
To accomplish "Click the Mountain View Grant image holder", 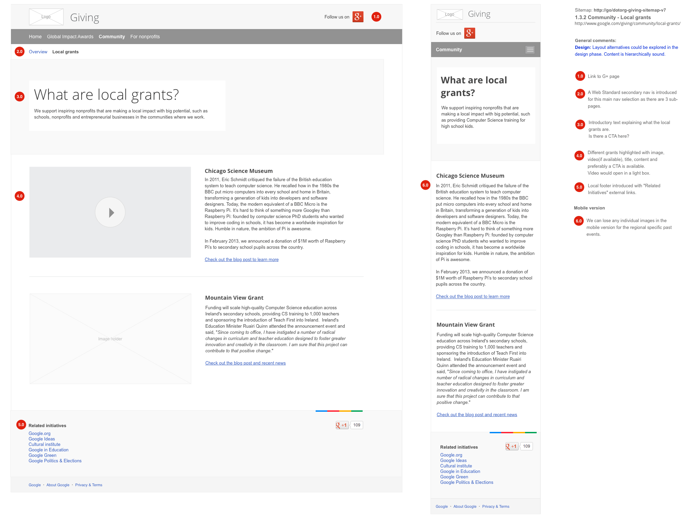I will [x=110, y=339].
